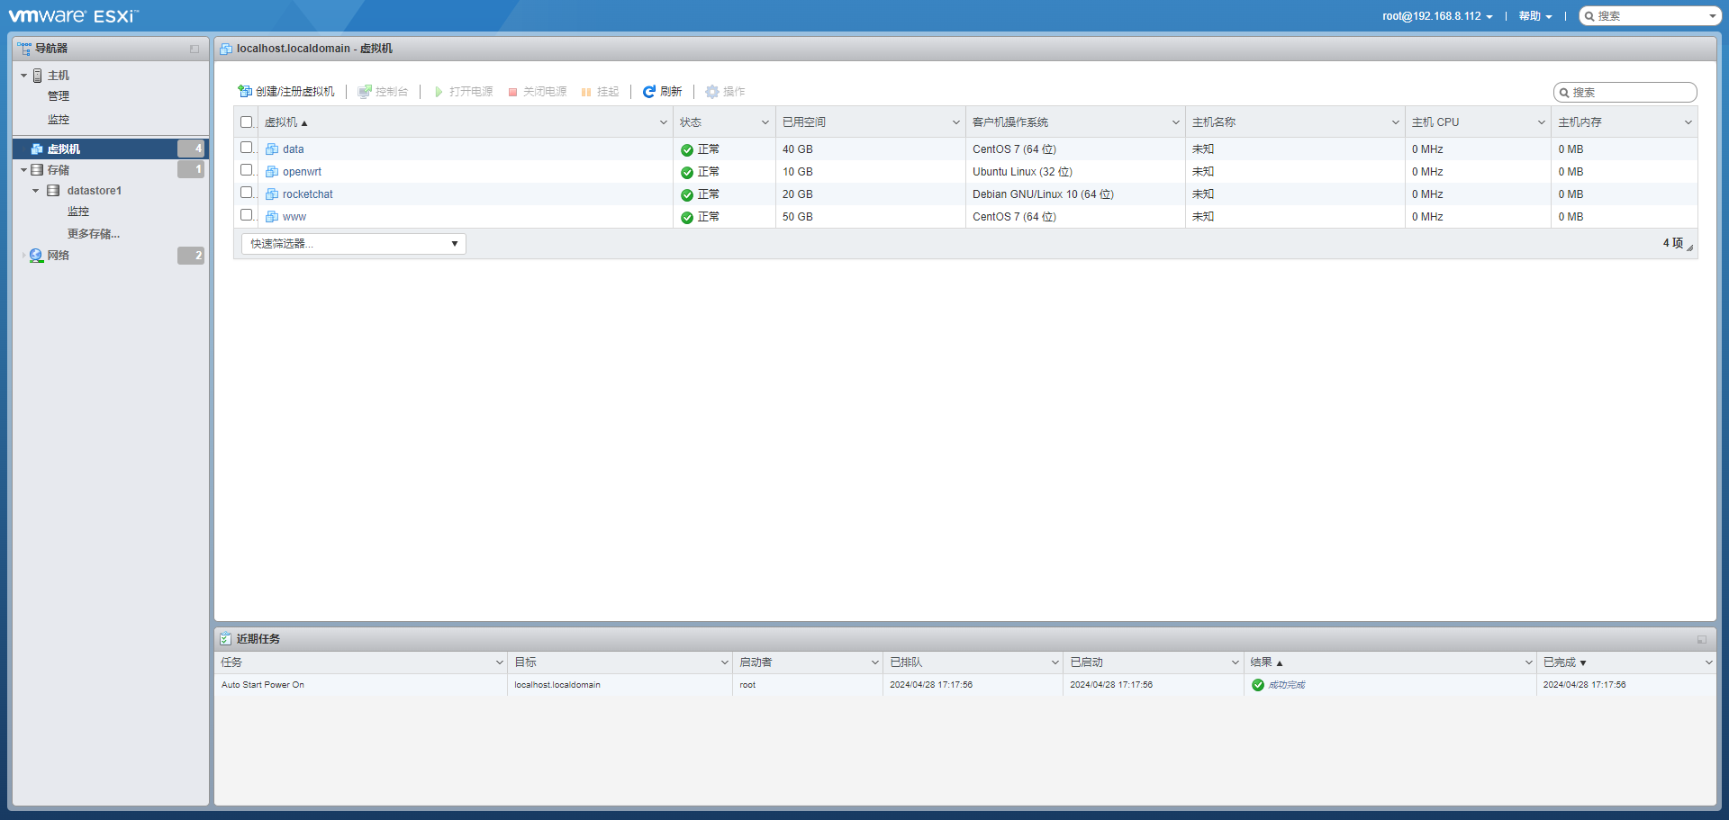Open the data VM link

pyautogui.click(x=294, y=149)
